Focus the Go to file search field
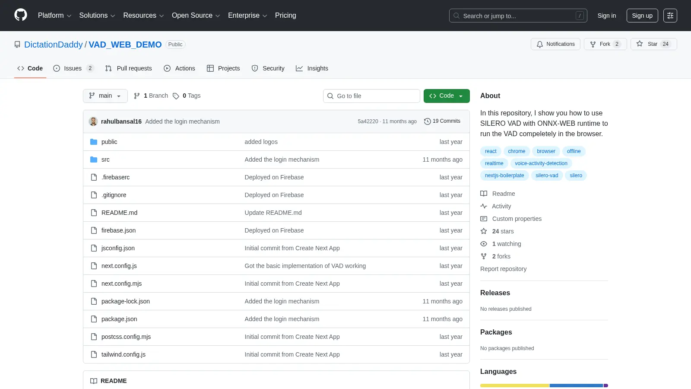The width and height of the screenshot is (691, 389). tap(371, 96)
